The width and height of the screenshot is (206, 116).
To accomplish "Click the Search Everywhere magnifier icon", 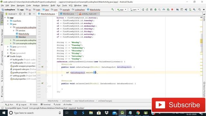I will coord(200,10).
